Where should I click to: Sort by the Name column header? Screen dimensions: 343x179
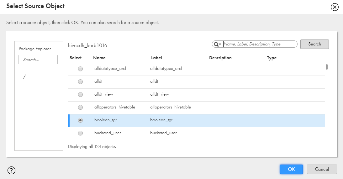point(99,58)
